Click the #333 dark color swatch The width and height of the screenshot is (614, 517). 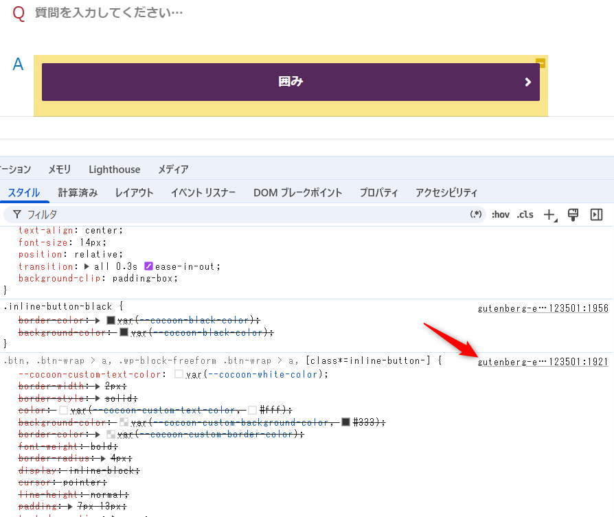click(345, 422)
